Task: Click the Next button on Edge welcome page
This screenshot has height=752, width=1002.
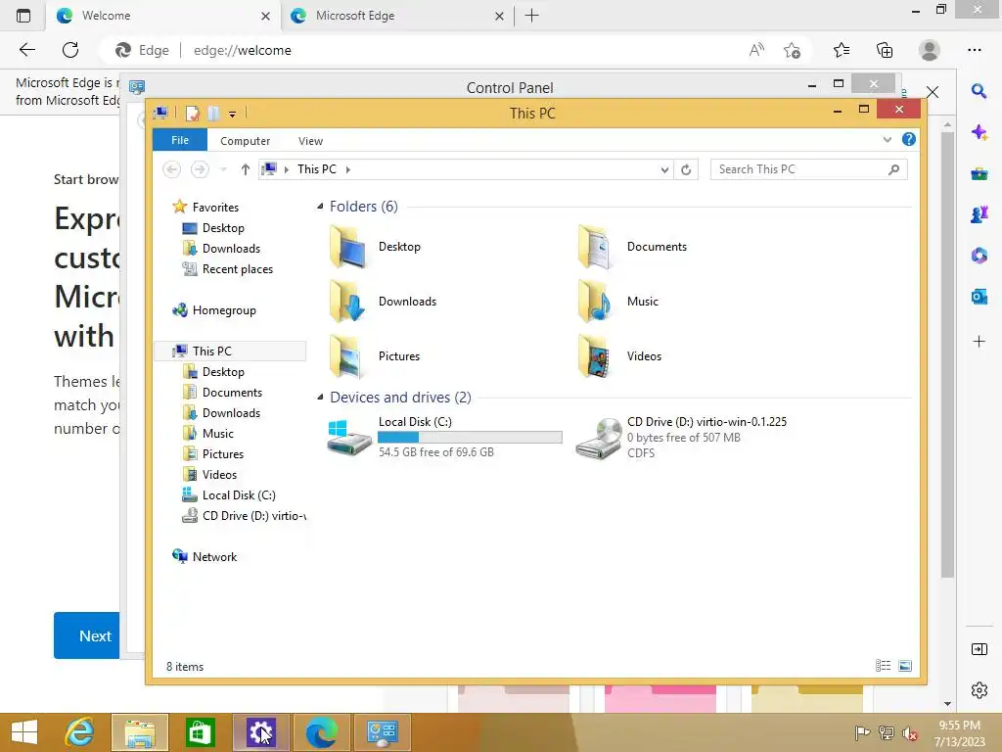Action: (87, 635)
